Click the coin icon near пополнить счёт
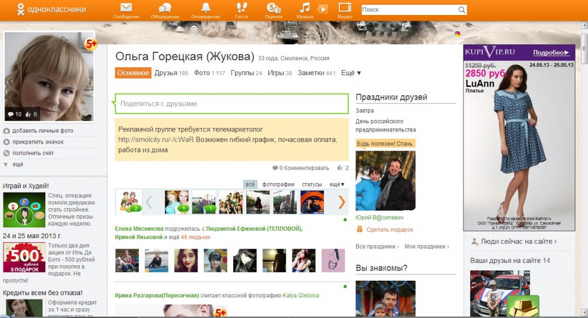Screen dimensions: 588x318 click(6, 153)
